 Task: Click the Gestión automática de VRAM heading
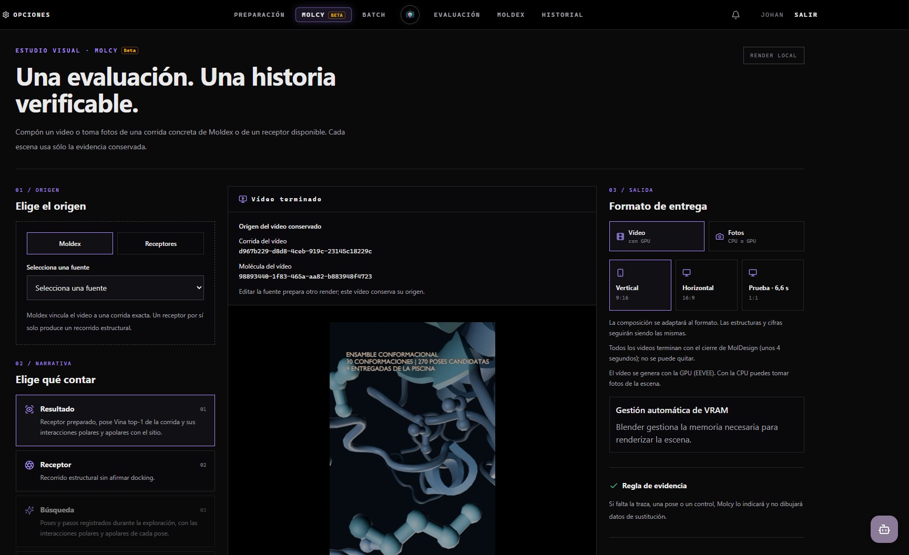[x=672, y=410]
